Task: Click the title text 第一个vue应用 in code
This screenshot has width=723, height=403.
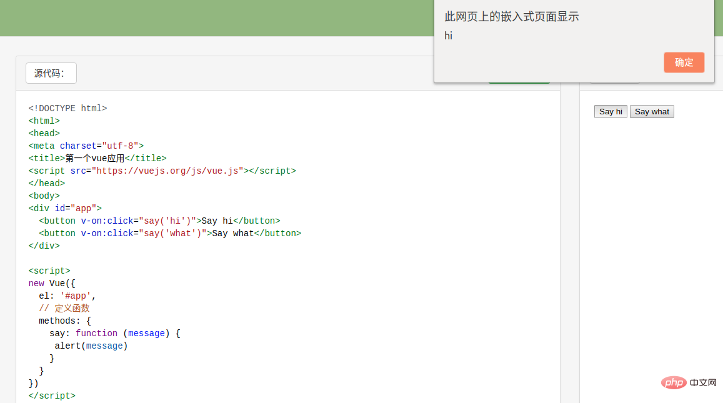Action: 94,158
